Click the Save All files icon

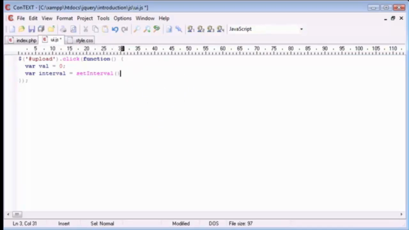41,29
